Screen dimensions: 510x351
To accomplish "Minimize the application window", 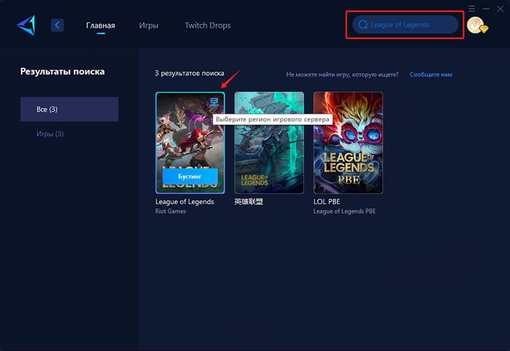I will point(486,8).
